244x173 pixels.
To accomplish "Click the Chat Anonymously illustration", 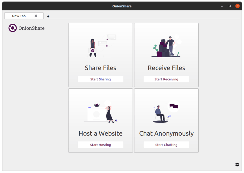I will pyautogui.click(x=166, y=112).
